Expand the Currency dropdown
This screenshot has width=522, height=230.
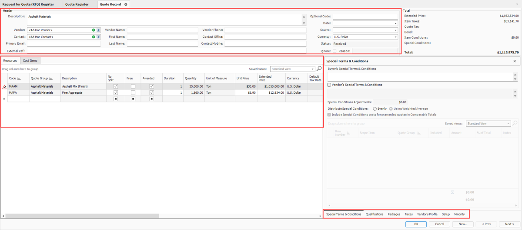point(395,37)
